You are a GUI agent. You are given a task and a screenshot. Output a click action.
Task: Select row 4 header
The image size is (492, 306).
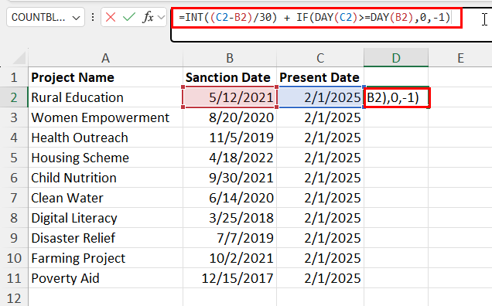point(14,138)
